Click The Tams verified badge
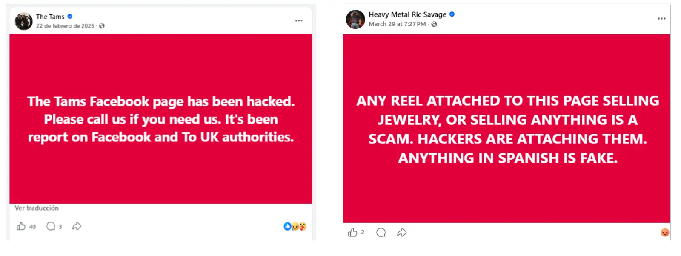Screen dimensions: 681x256 (x=70, y=17)
